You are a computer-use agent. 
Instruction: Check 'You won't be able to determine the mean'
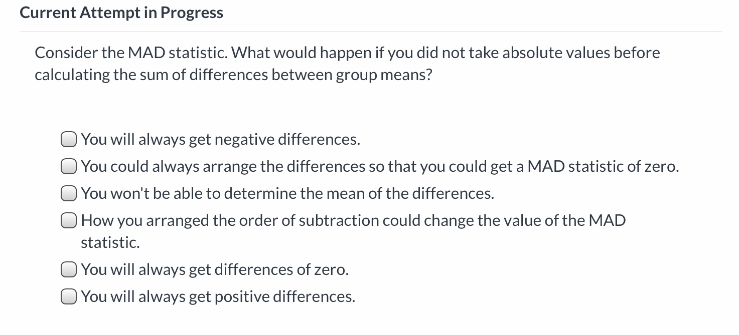(x=68, y=193)
